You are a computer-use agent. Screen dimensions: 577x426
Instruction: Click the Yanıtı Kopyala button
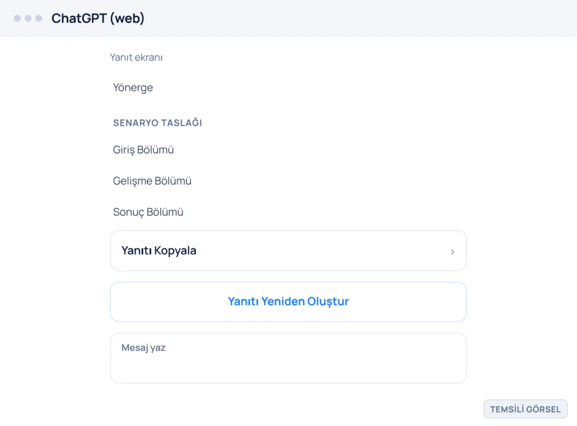[x=288, y=251]
